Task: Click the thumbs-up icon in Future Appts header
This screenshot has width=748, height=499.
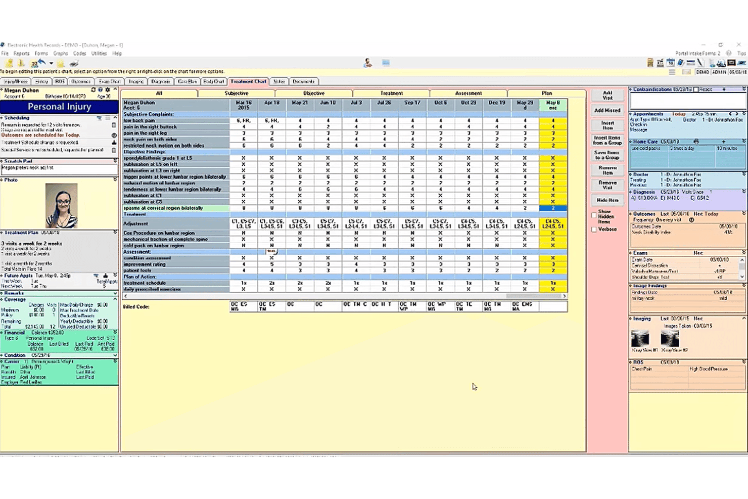Action: (x=105, y=276)
